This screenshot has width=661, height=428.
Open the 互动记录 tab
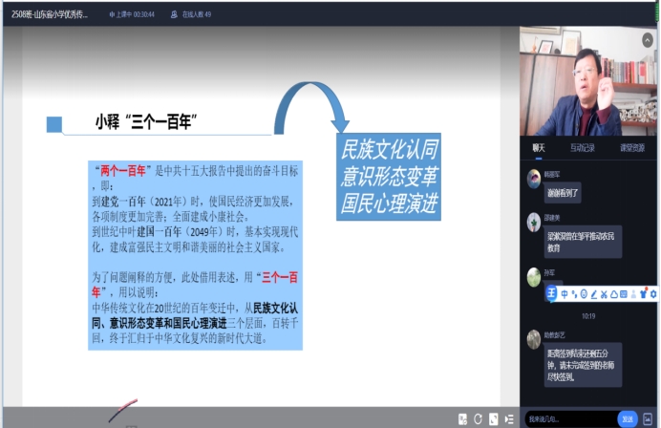(x=582, y=148)
